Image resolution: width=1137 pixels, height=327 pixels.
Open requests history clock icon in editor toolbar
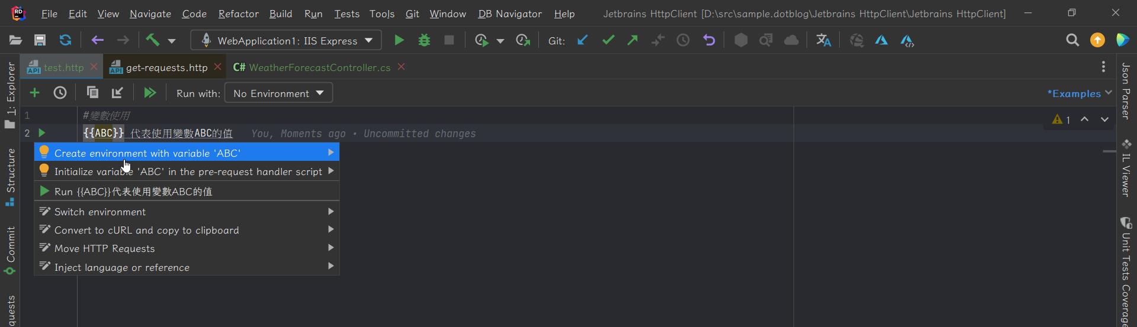(60, 93)
